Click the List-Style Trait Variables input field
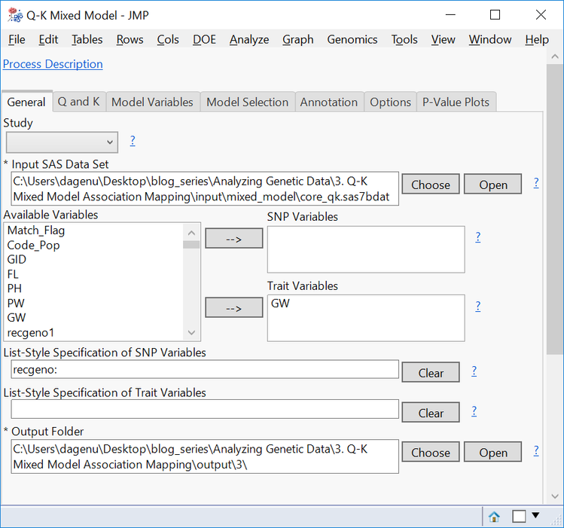 [x=205, y=409]
